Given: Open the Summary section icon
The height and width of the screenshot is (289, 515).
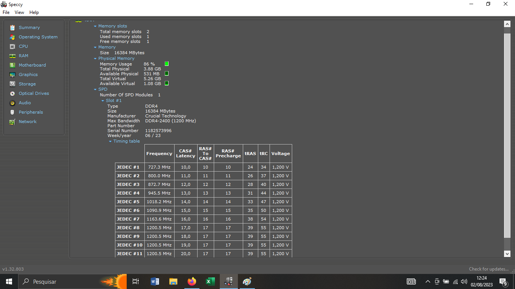Looking at the screenshot, I should [12, 27].
